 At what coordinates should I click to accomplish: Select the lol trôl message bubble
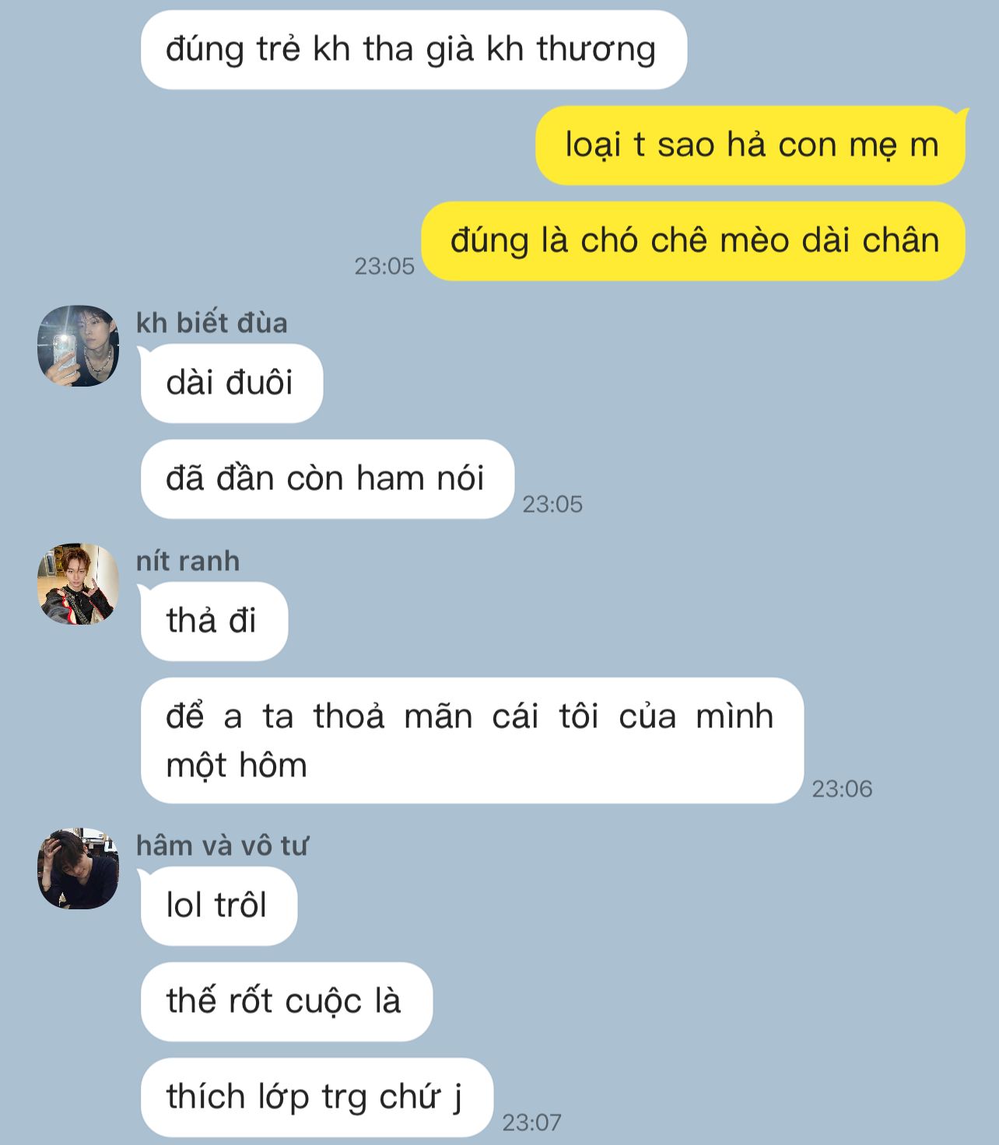[219, 906]
